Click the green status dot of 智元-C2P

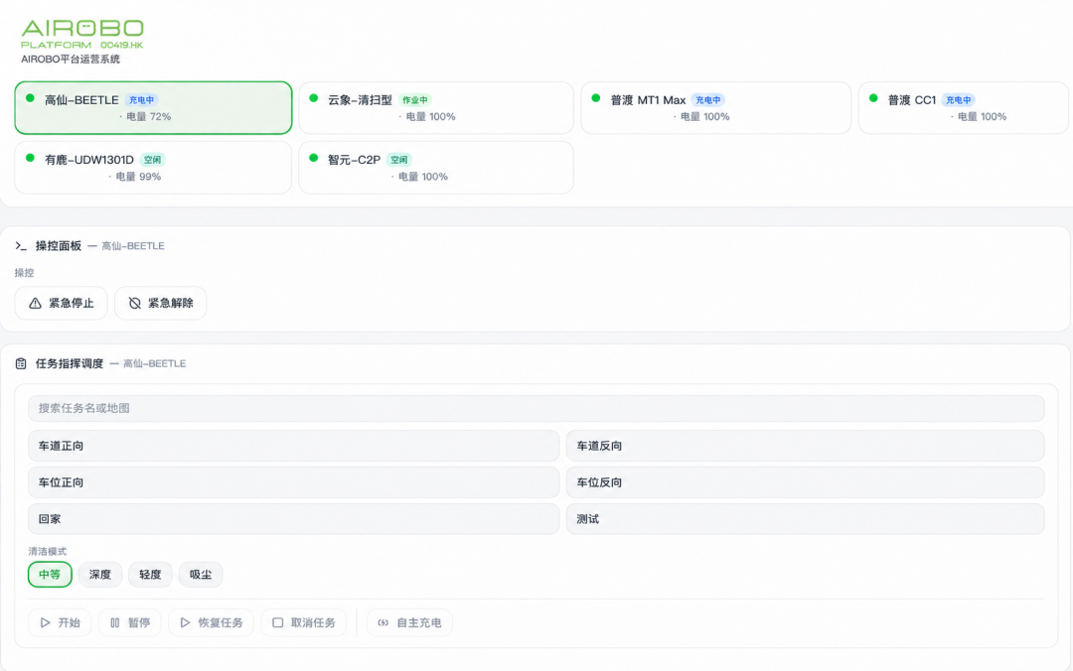click(x=313, y=157)
